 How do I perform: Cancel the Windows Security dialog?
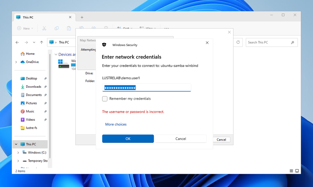tap(181, 139)
